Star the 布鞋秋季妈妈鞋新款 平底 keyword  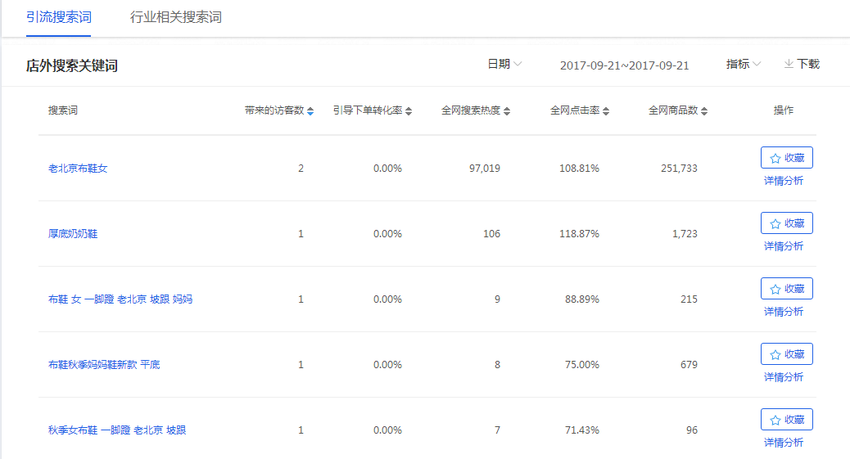[786, 354]
